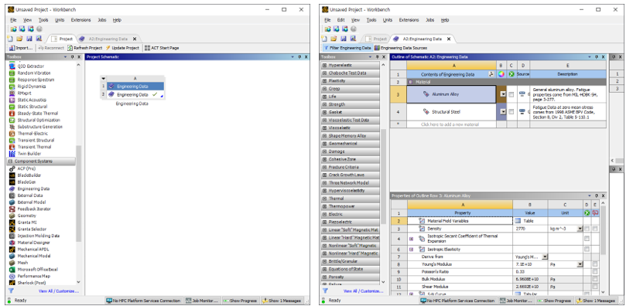This screenshot has width=633, height=306.
Task: Open Aluminum Alloy column B dropdown
Action: click(x=503, y=94)
